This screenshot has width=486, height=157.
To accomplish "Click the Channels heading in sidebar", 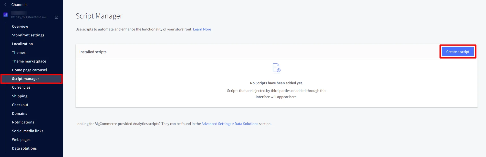I will pos(19,5).
